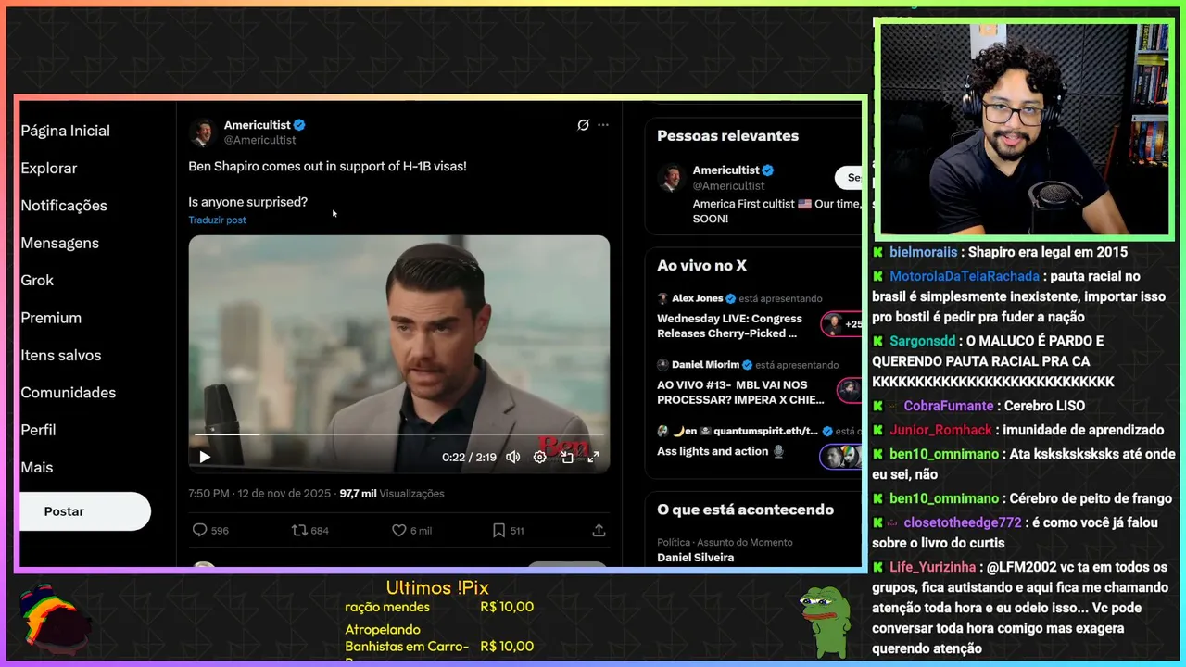1186x667 pixels.
Task: Play the Ben Shapiro video
Action: coord(205,457)
